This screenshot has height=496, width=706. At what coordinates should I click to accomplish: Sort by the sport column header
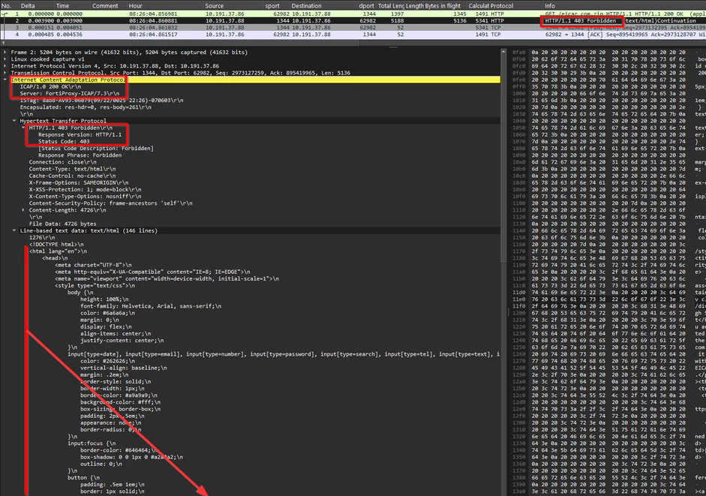278,6
